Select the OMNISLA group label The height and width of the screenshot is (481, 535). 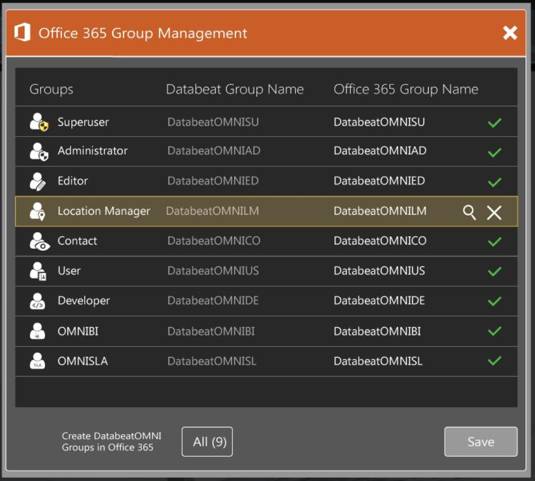(82, 361)
